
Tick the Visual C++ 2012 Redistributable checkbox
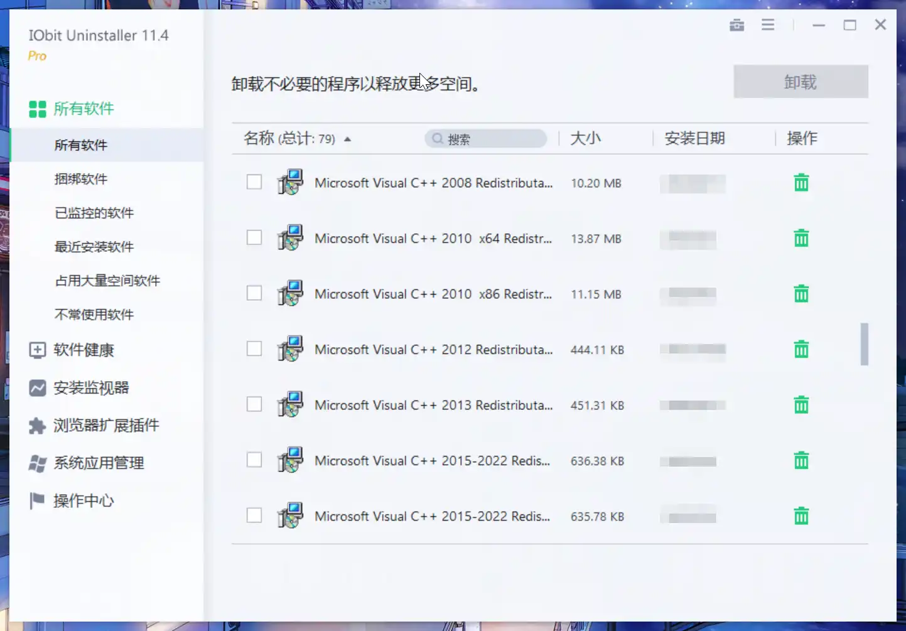coord(254,348)
